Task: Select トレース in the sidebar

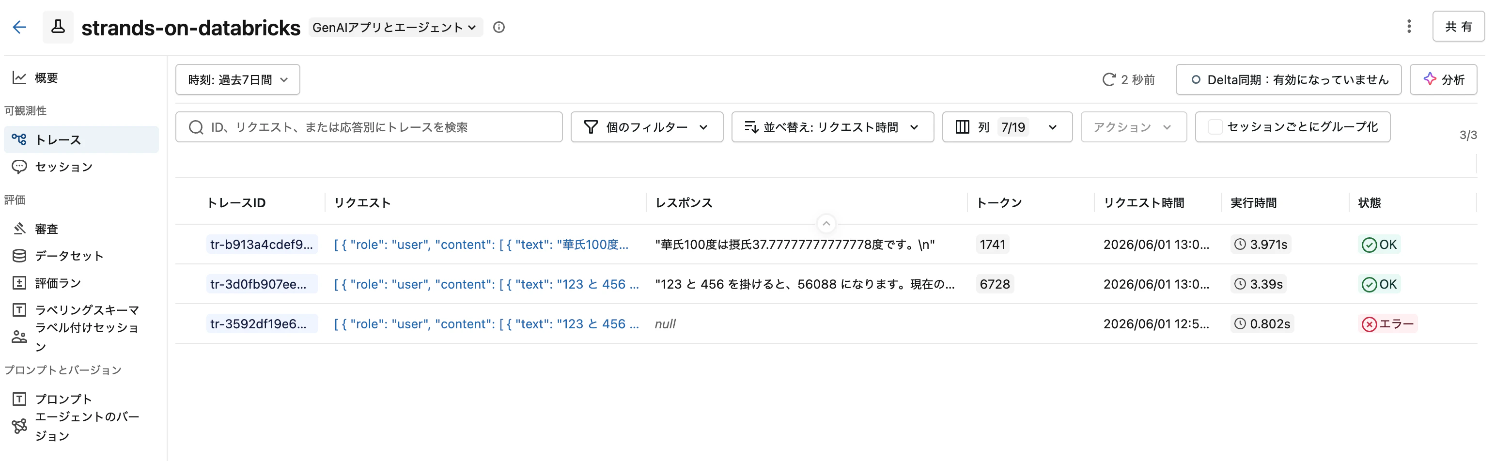Action: [x=81, y=139]
